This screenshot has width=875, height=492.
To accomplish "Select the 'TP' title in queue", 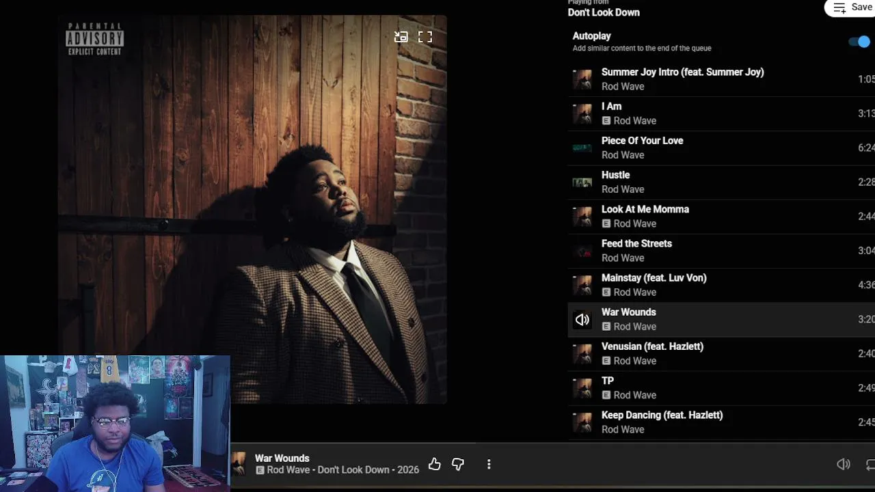I will [608, 381].
